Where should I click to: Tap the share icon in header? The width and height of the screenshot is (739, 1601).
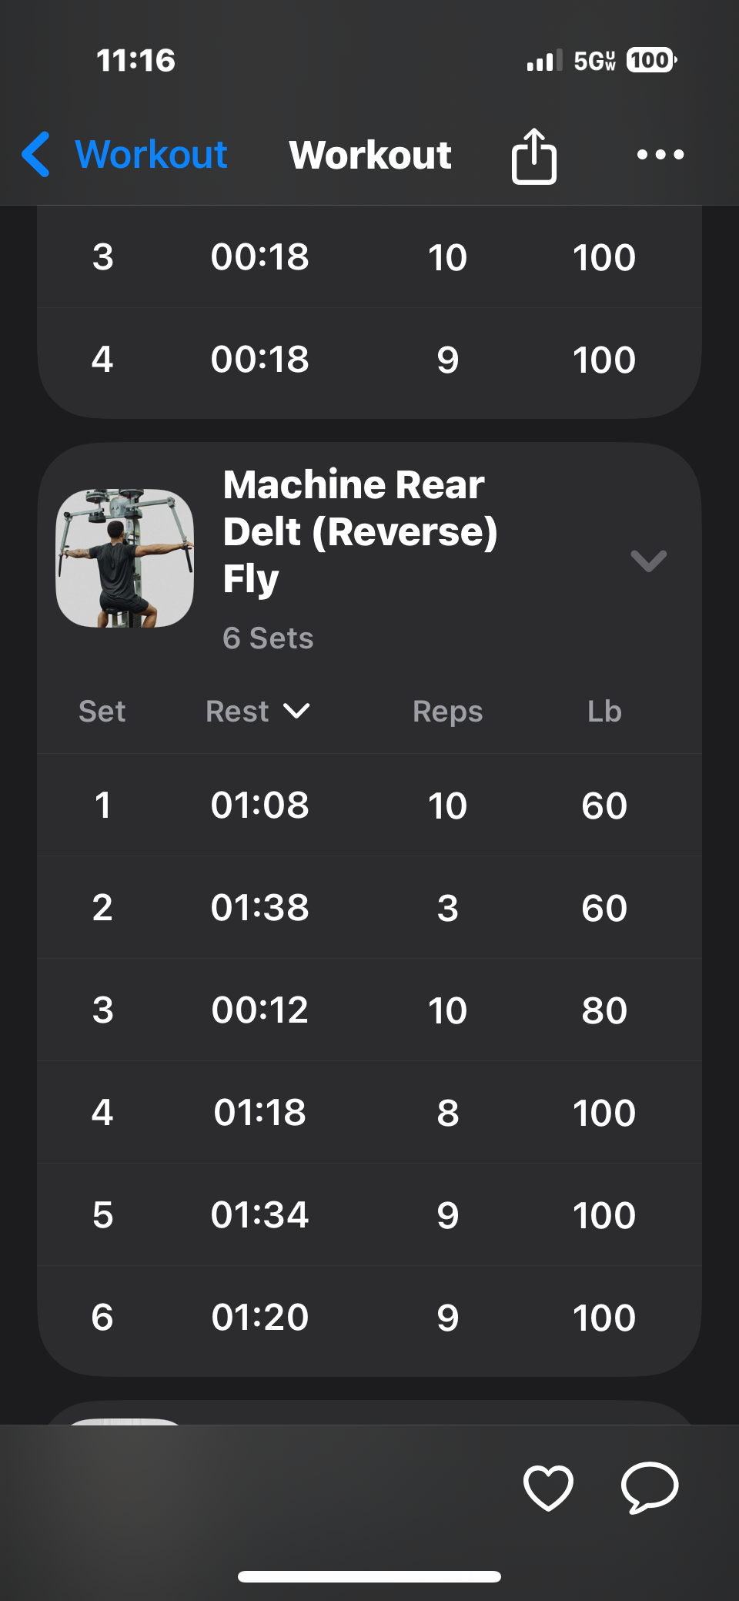(x=533, y=156)
